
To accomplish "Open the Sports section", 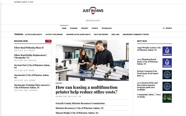I will click(95, 28).
